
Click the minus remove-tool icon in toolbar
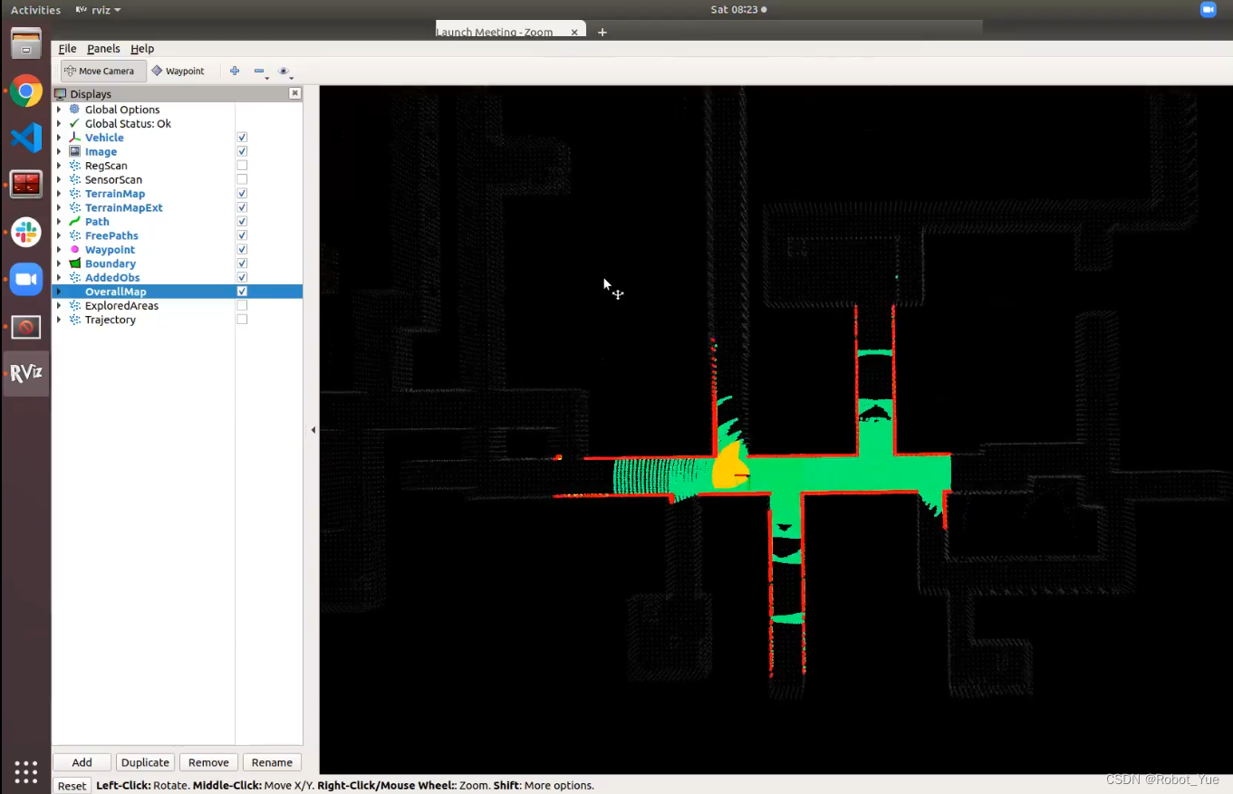pos(259,71)
